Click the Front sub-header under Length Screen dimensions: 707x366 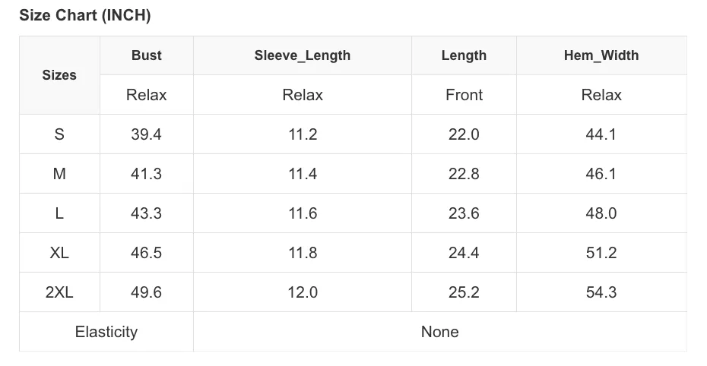[464, 95]
